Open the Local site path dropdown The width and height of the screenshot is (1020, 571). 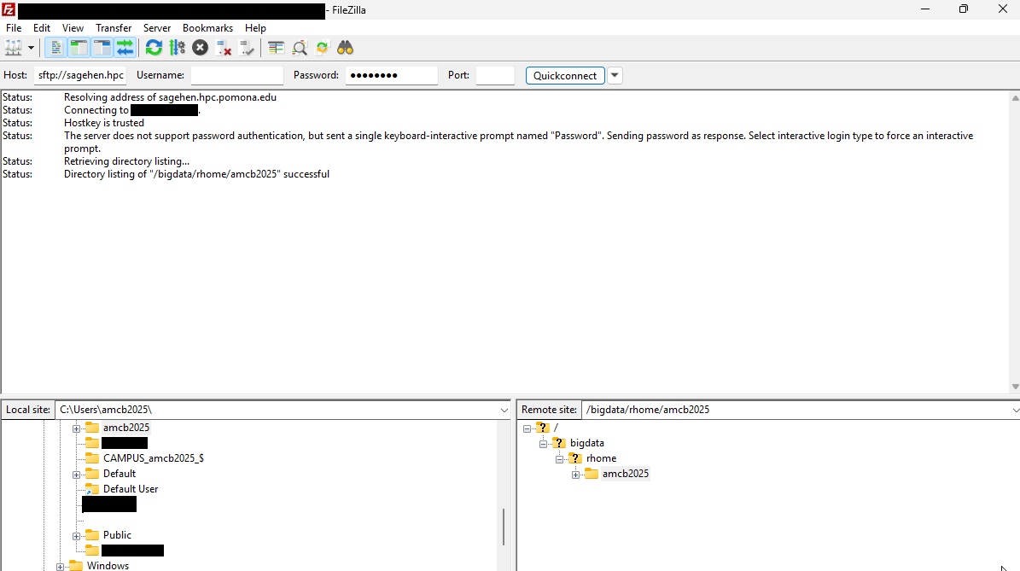pos(504,410)
